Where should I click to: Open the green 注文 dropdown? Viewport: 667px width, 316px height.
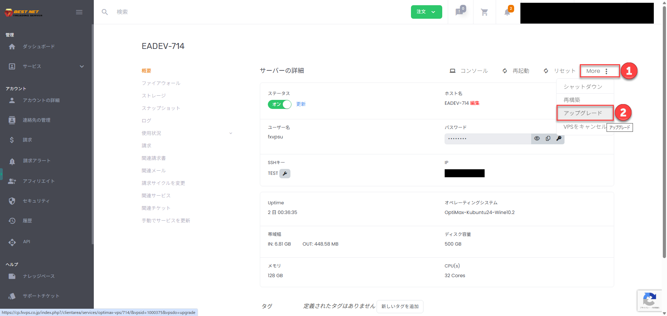point(426,12)
